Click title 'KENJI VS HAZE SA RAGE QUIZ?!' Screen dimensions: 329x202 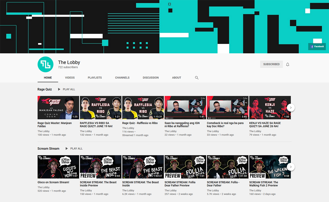pyautogui.click(x=265, y=125)
